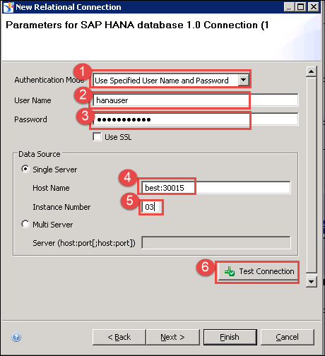This screenshot has width=325, height=356.
Task: Select the Multi Server radio button
Action: 25,224
